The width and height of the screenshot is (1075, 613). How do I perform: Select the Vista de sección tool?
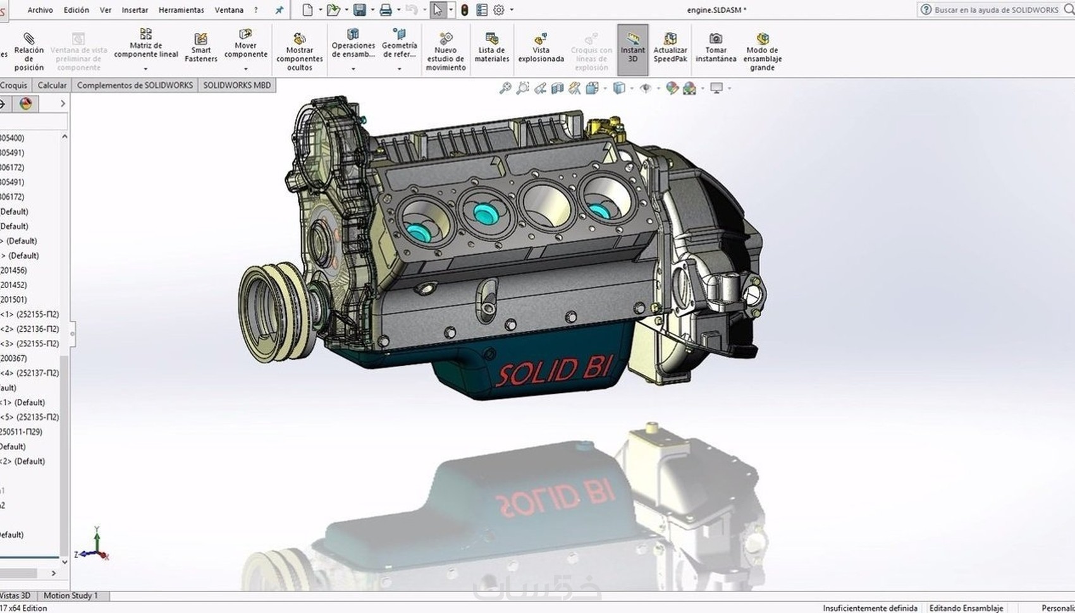click(x=556, y=88)
